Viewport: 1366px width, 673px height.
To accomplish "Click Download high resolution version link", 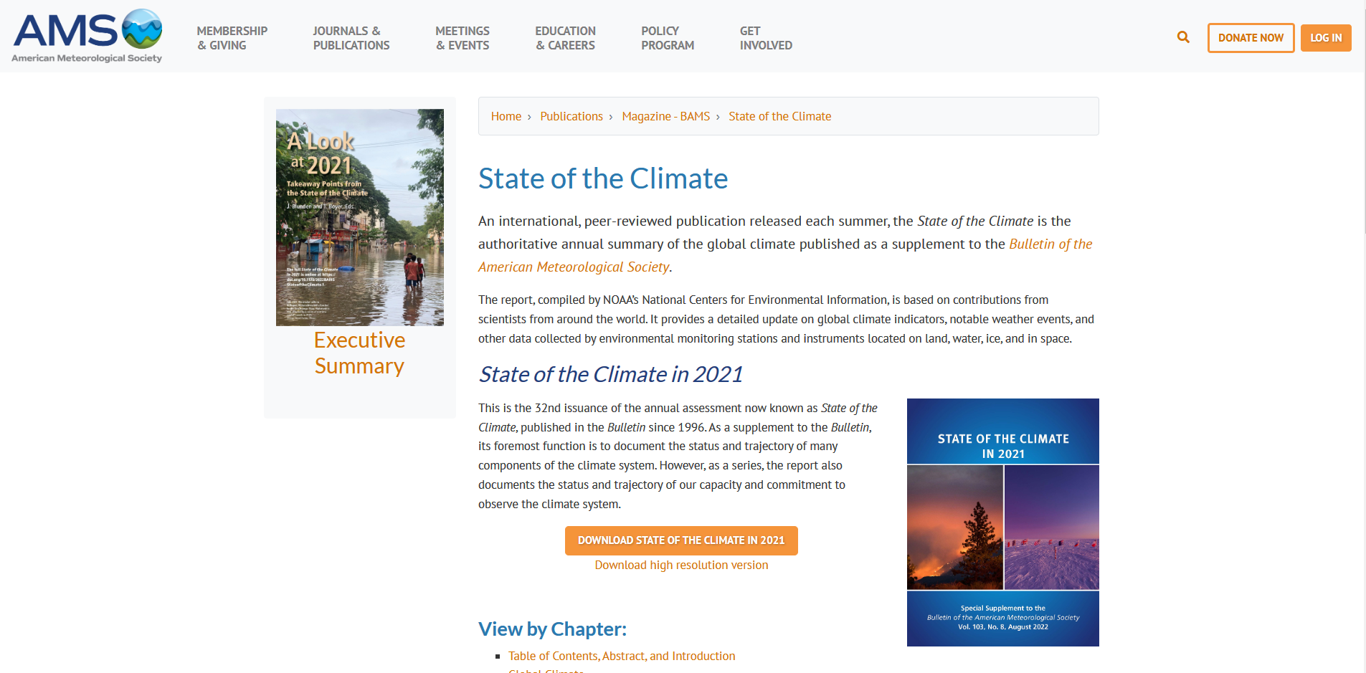I will pos(681,565).
